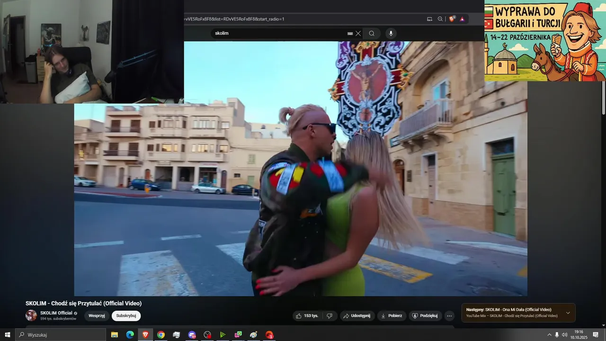Image resolution: width=606 pixels, height=341 pixels.
Task: Click the zoom magnifier icon in address bar
Action: click(x=440, y=19)
